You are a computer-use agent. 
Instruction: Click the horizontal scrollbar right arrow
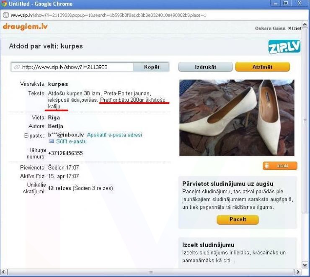pos(297,272)
